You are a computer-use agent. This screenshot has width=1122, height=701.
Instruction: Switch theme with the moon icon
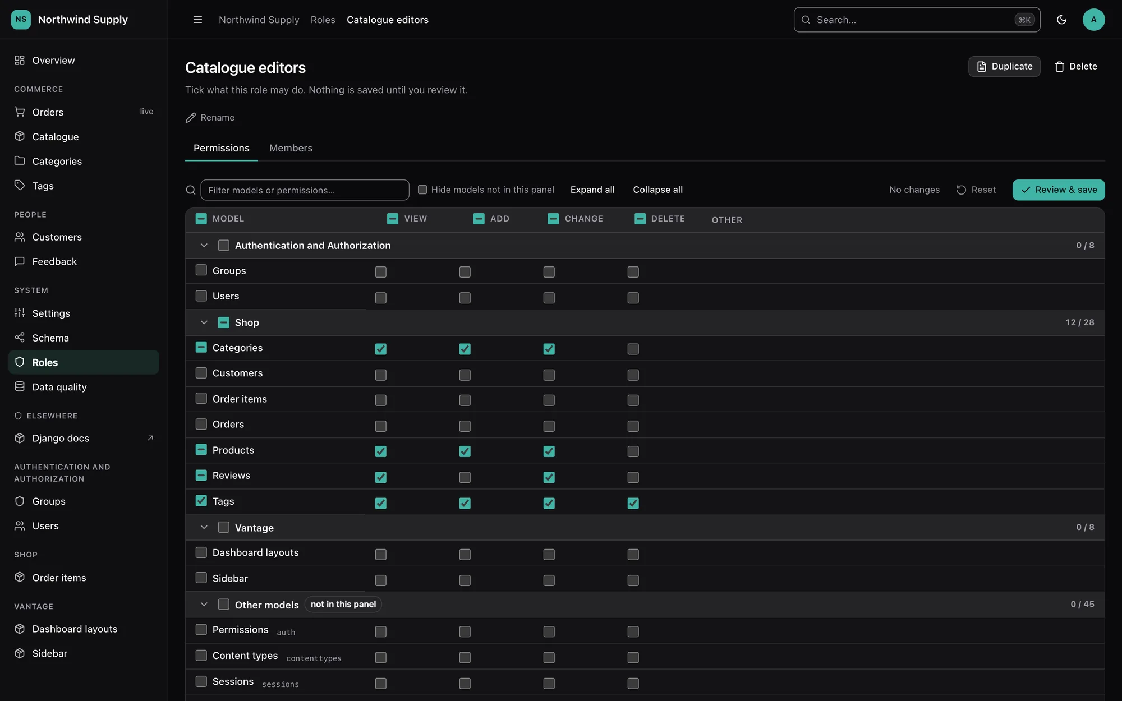(x=1061, y=20)
